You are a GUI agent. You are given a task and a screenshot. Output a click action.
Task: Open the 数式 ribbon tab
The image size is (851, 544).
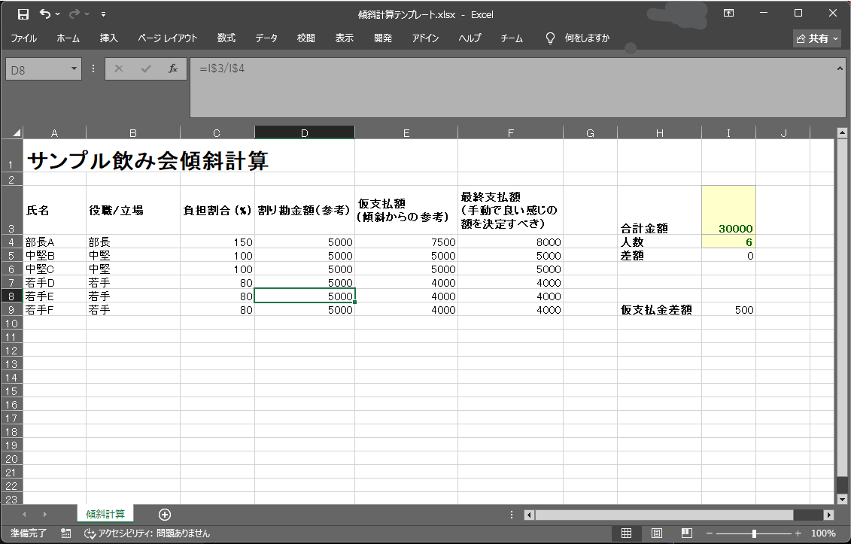point(226,38)
